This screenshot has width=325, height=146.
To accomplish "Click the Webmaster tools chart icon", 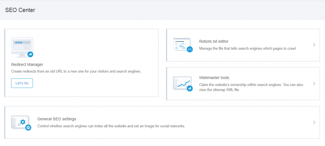I will coord(182,83).
